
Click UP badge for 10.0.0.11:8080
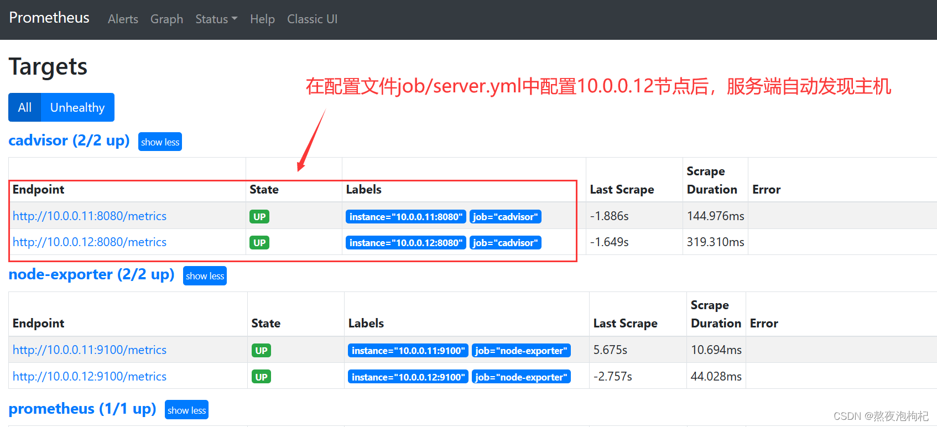tap(259, 217)
